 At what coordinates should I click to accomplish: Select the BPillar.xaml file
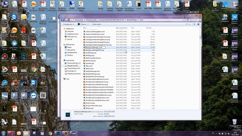tap(90, 108)
